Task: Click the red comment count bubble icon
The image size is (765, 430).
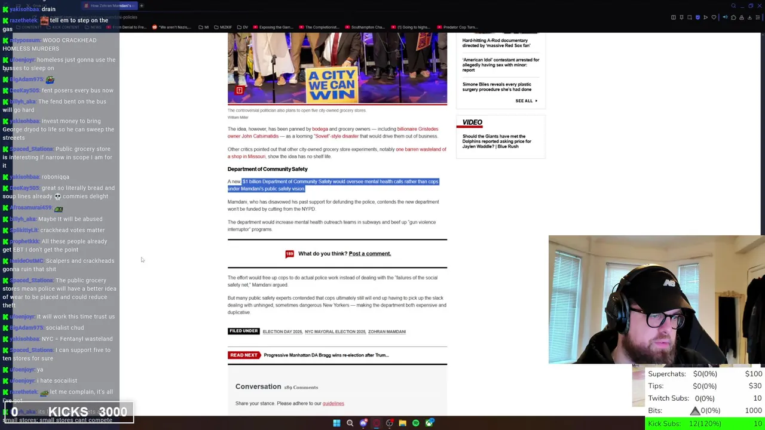Action: click(x=289, y=254)
